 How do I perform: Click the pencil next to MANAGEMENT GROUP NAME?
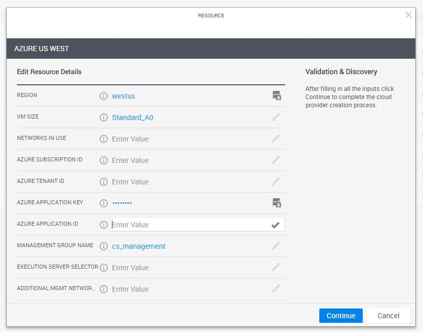coord(276,246)
